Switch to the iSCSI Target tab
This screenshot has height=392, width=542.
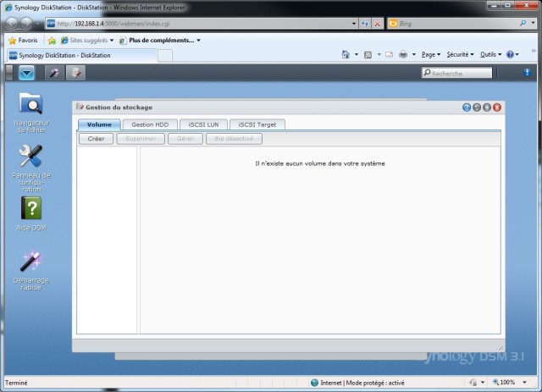tap(257, 124)
